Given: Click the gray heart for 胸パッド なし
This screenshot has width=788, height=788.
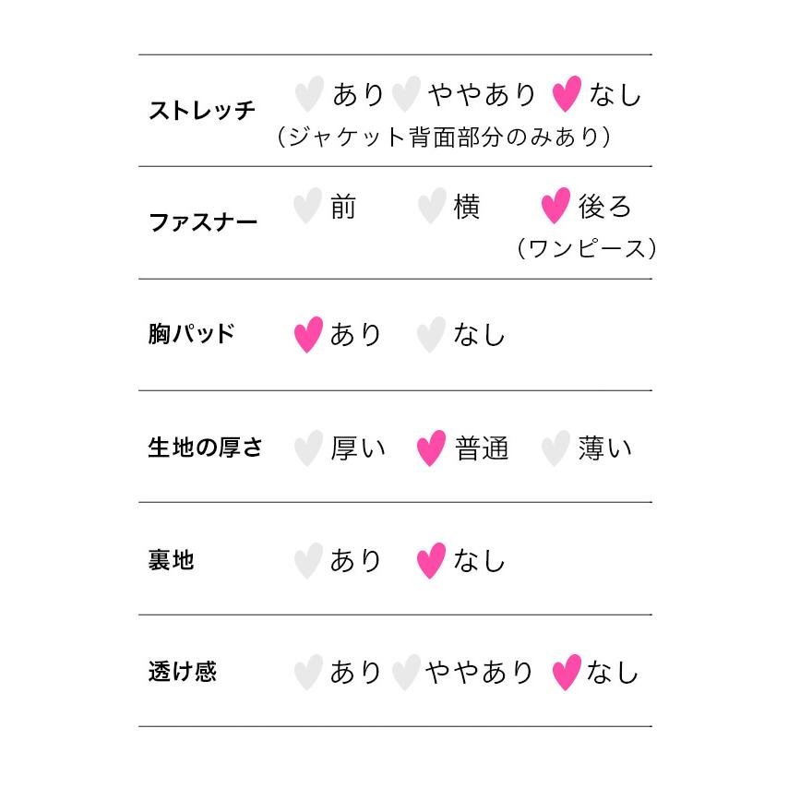Looking at the screenshot, I should tap(431, 335).
